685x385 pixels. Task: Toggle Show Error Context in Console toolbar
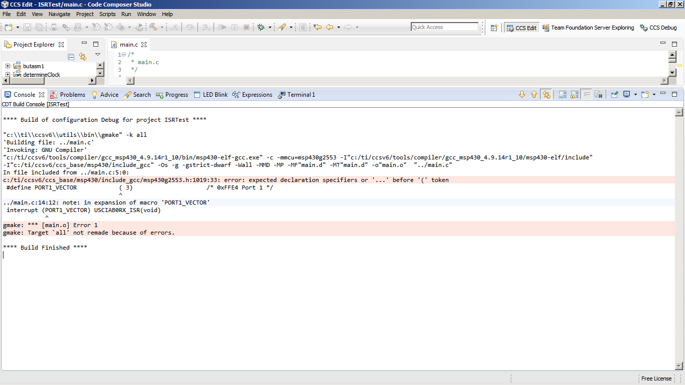click(x=546, y=94)
